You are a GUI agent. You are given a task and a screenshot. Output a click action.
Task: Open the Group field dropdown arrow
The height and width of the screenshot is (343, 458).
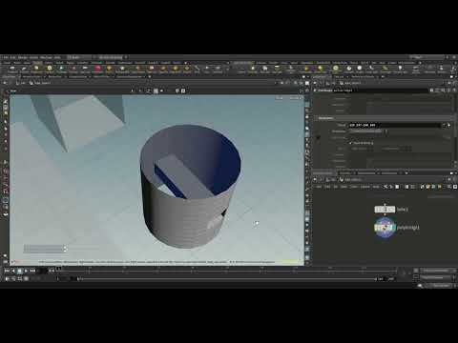tap(444, 125)
